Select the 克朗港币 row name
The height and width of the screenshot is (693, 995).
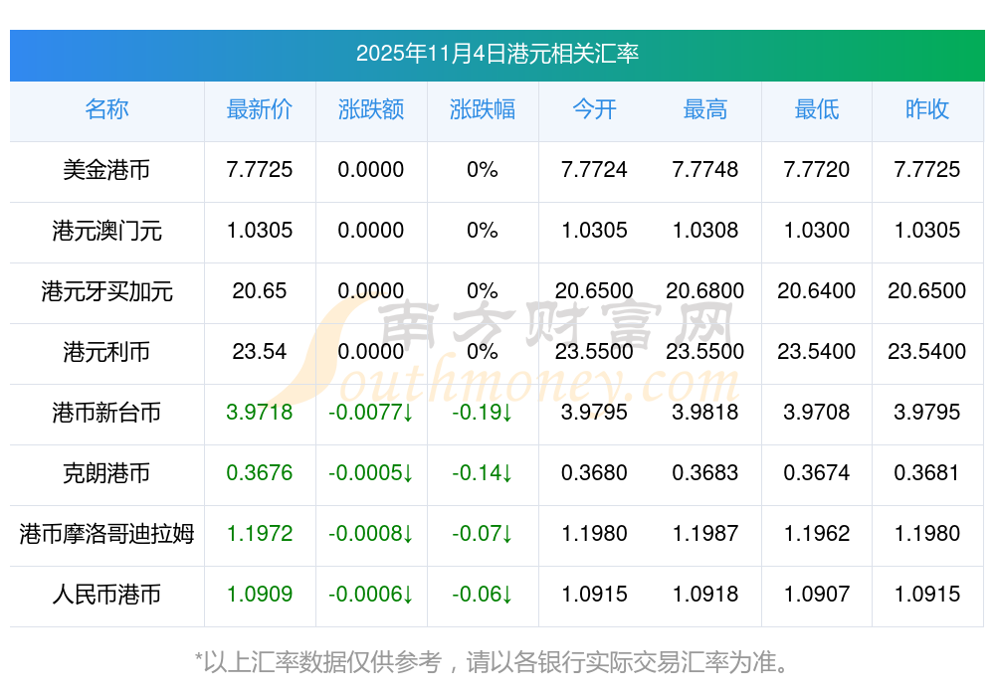(106, 473)
